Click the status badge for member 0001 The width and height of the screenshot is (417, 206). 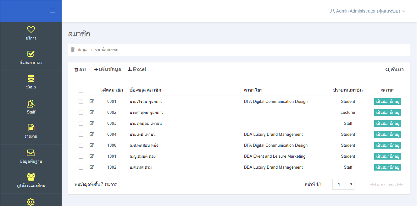(388, 102)
